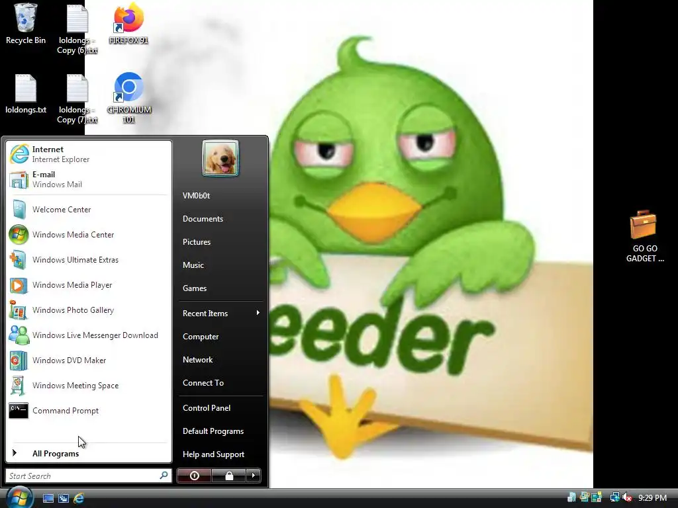Open Default Programs
The width and height of the screenshot is (678, 508).
(220, 431)
